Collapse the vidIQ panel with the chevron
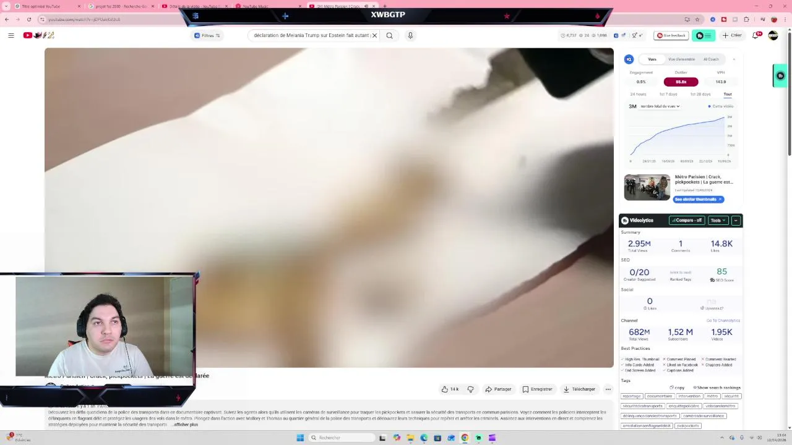792x445 pixels. 734,59
